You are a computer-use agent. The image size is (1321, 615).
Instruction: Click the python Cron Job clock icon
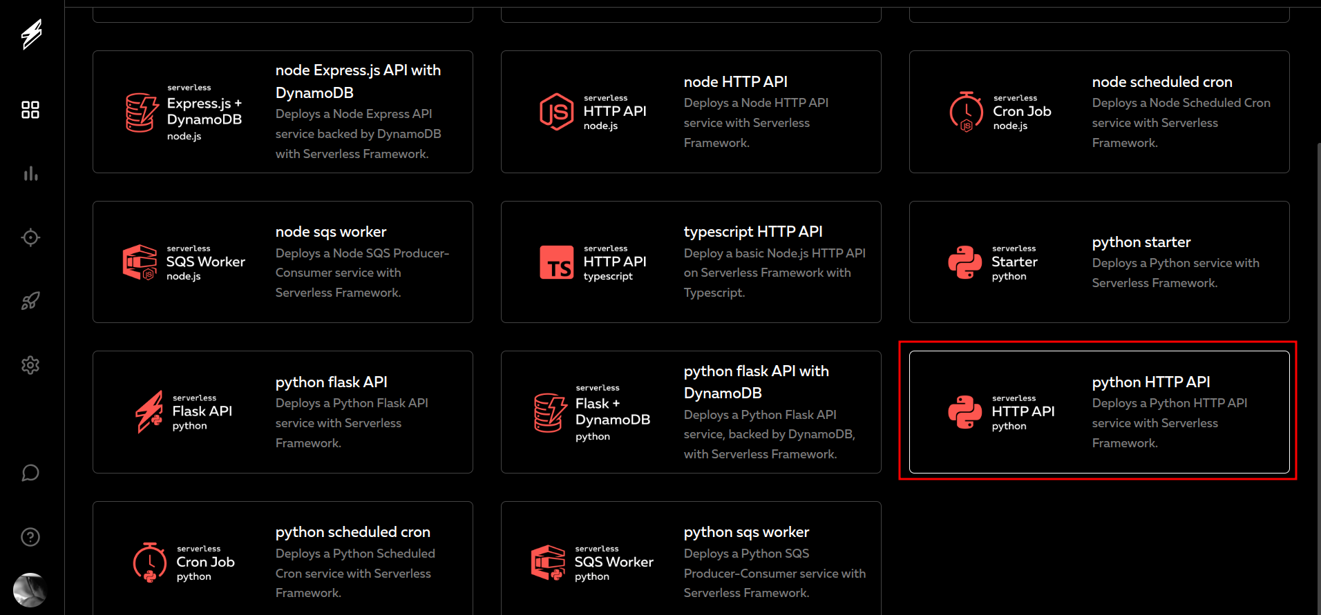[150, 563]
